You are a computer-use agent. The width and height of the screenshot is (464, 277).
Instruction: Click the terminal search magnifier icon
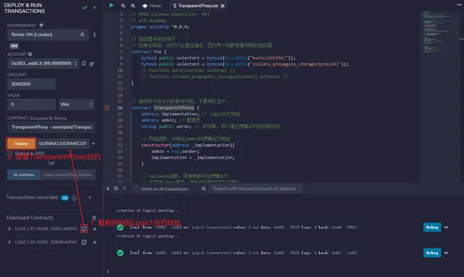click(x=204, y=188)
